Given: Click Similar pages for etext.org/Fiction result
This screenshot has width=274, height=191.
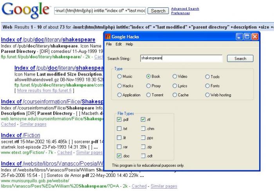Looking at the screenshot, I should coord(90,153).
